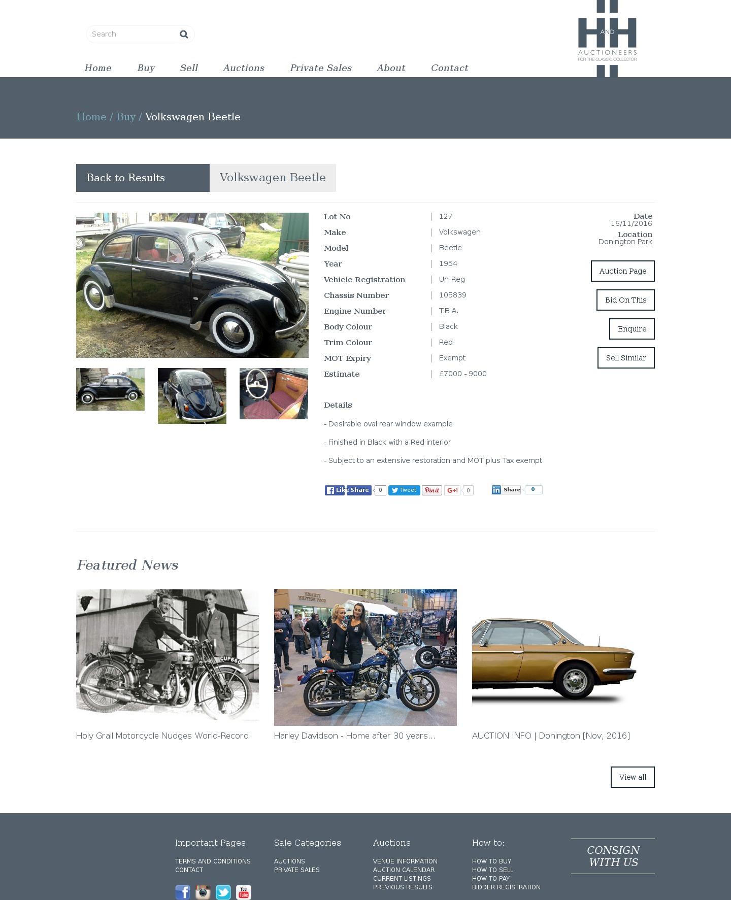Click the View all news button
This screenshot has width=731, height=900.
pyautogui.click(x=633, y=777)
